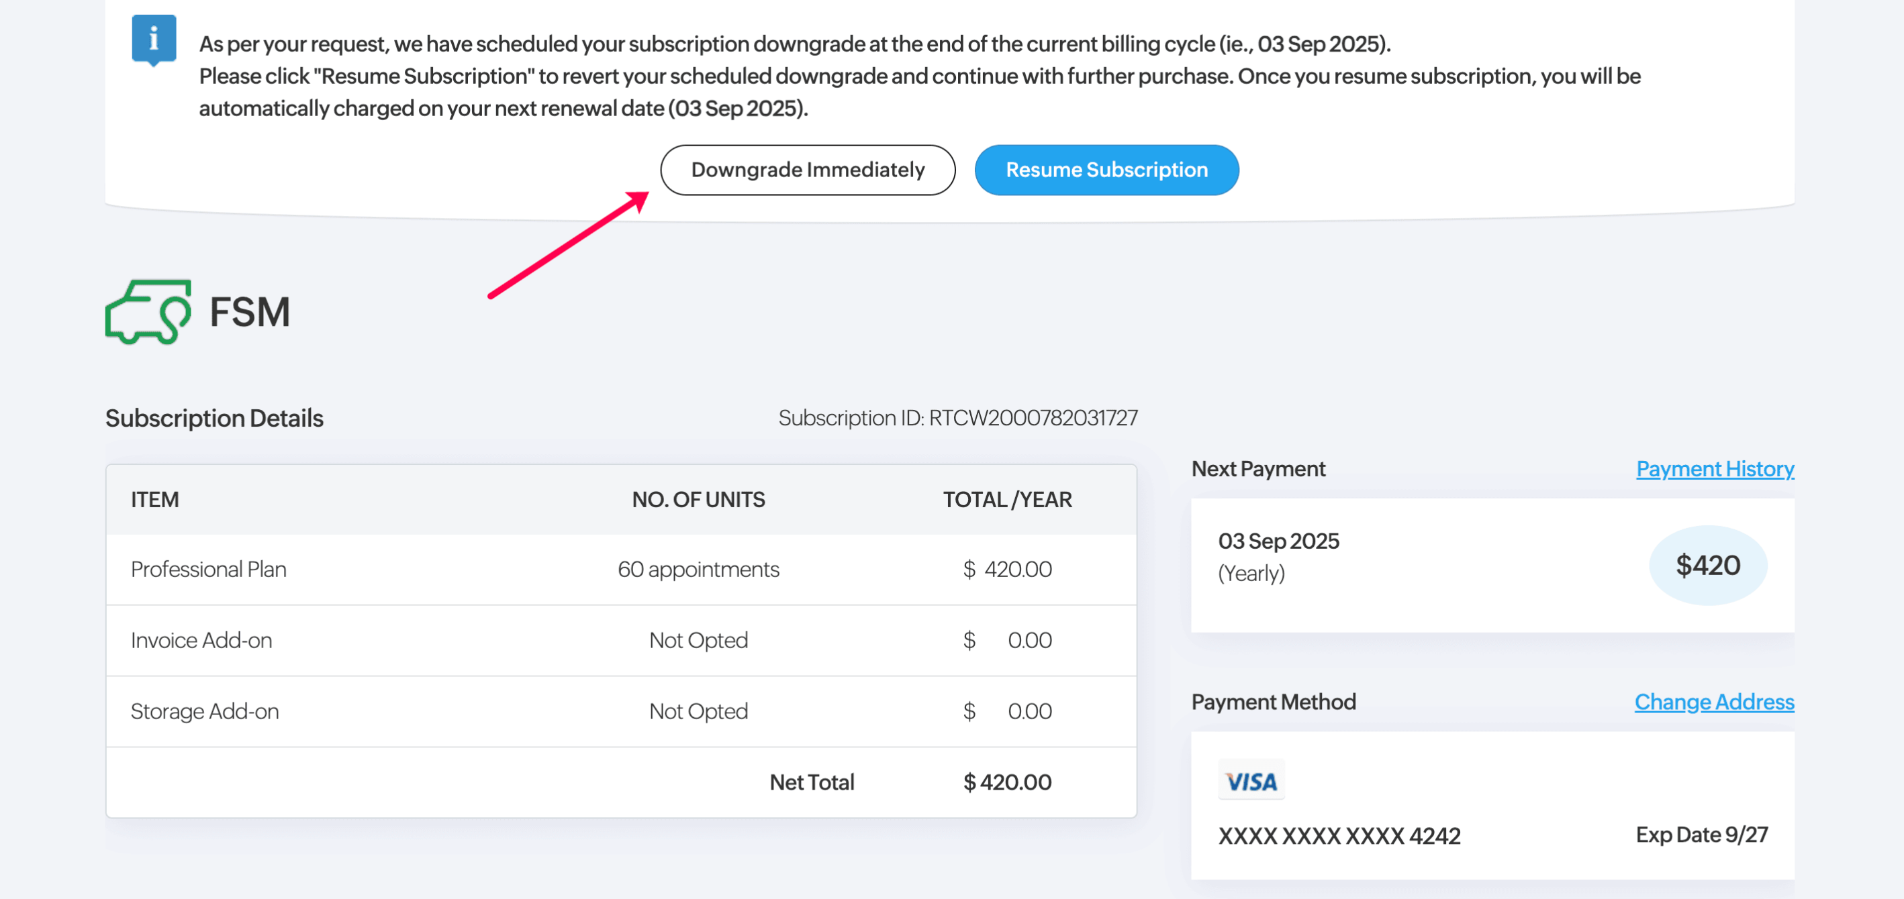This screenshot has height=899, width=1904.
Task: Click Resume Subscription button
Action: (x=1106, y=170)
